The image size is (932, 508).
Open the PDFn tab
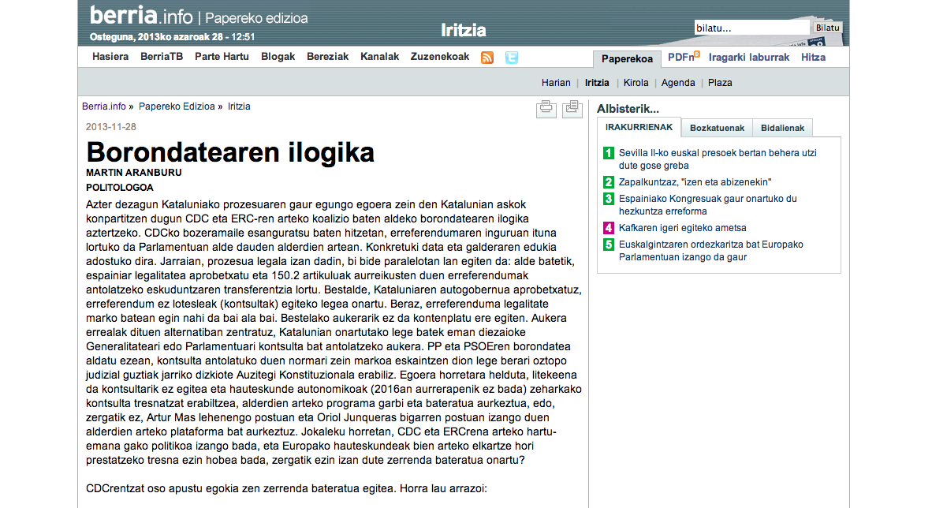point(683,57)
